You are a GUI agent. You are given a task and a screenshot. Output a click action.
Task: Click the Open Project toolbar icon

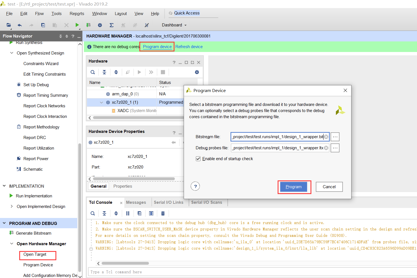tap(9, 25)
